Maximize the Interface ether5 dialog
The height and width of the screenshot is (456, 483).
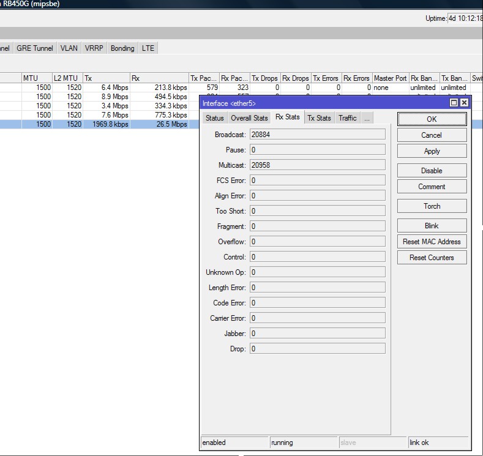(x=454, y=103)
